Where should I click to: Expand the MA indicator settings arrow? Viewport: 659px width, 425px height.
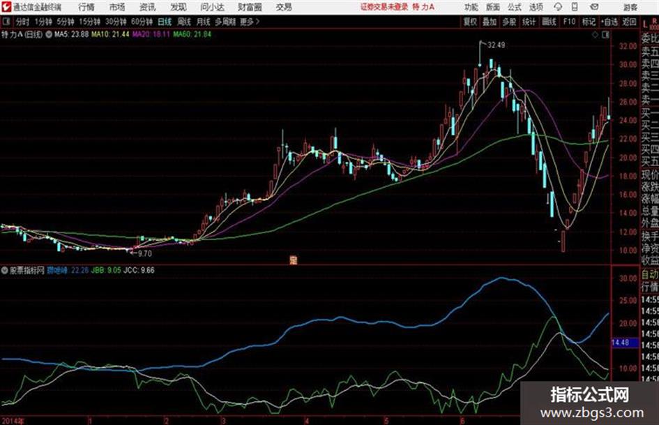pyautogui.click(x=49, y=34)
